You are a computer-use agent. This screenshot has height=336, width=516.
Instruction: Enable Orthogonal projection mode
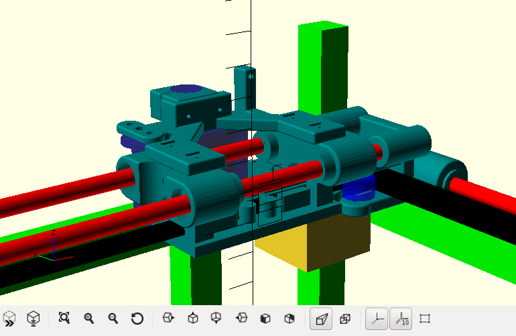pyautogui.click(x=345, y=319)
